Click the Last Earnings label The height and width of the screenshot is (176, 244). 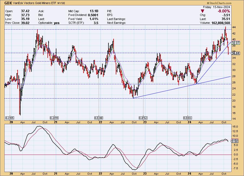116,19
